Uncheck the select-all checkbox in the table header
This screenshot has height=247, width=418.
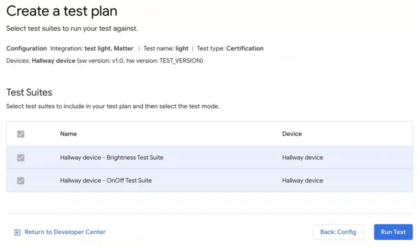click(x=20, y=134)
